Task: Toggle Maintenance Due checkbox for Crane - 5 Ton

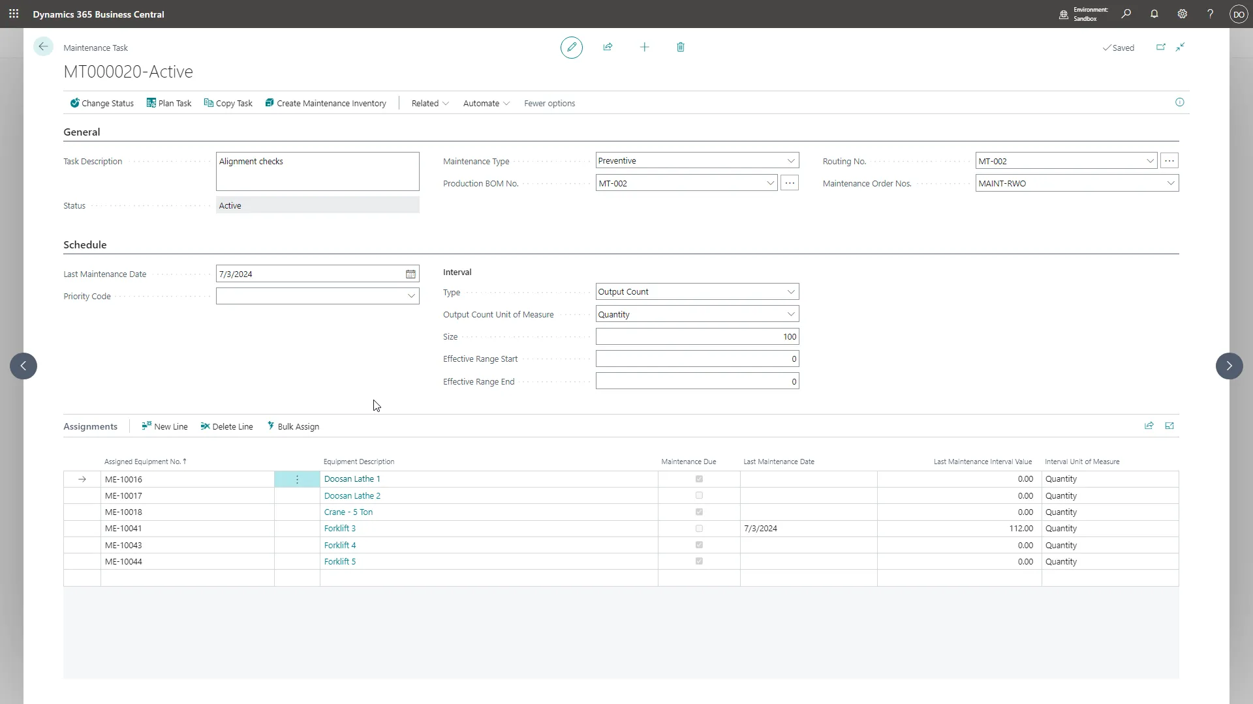Action: tap(699, 512)
